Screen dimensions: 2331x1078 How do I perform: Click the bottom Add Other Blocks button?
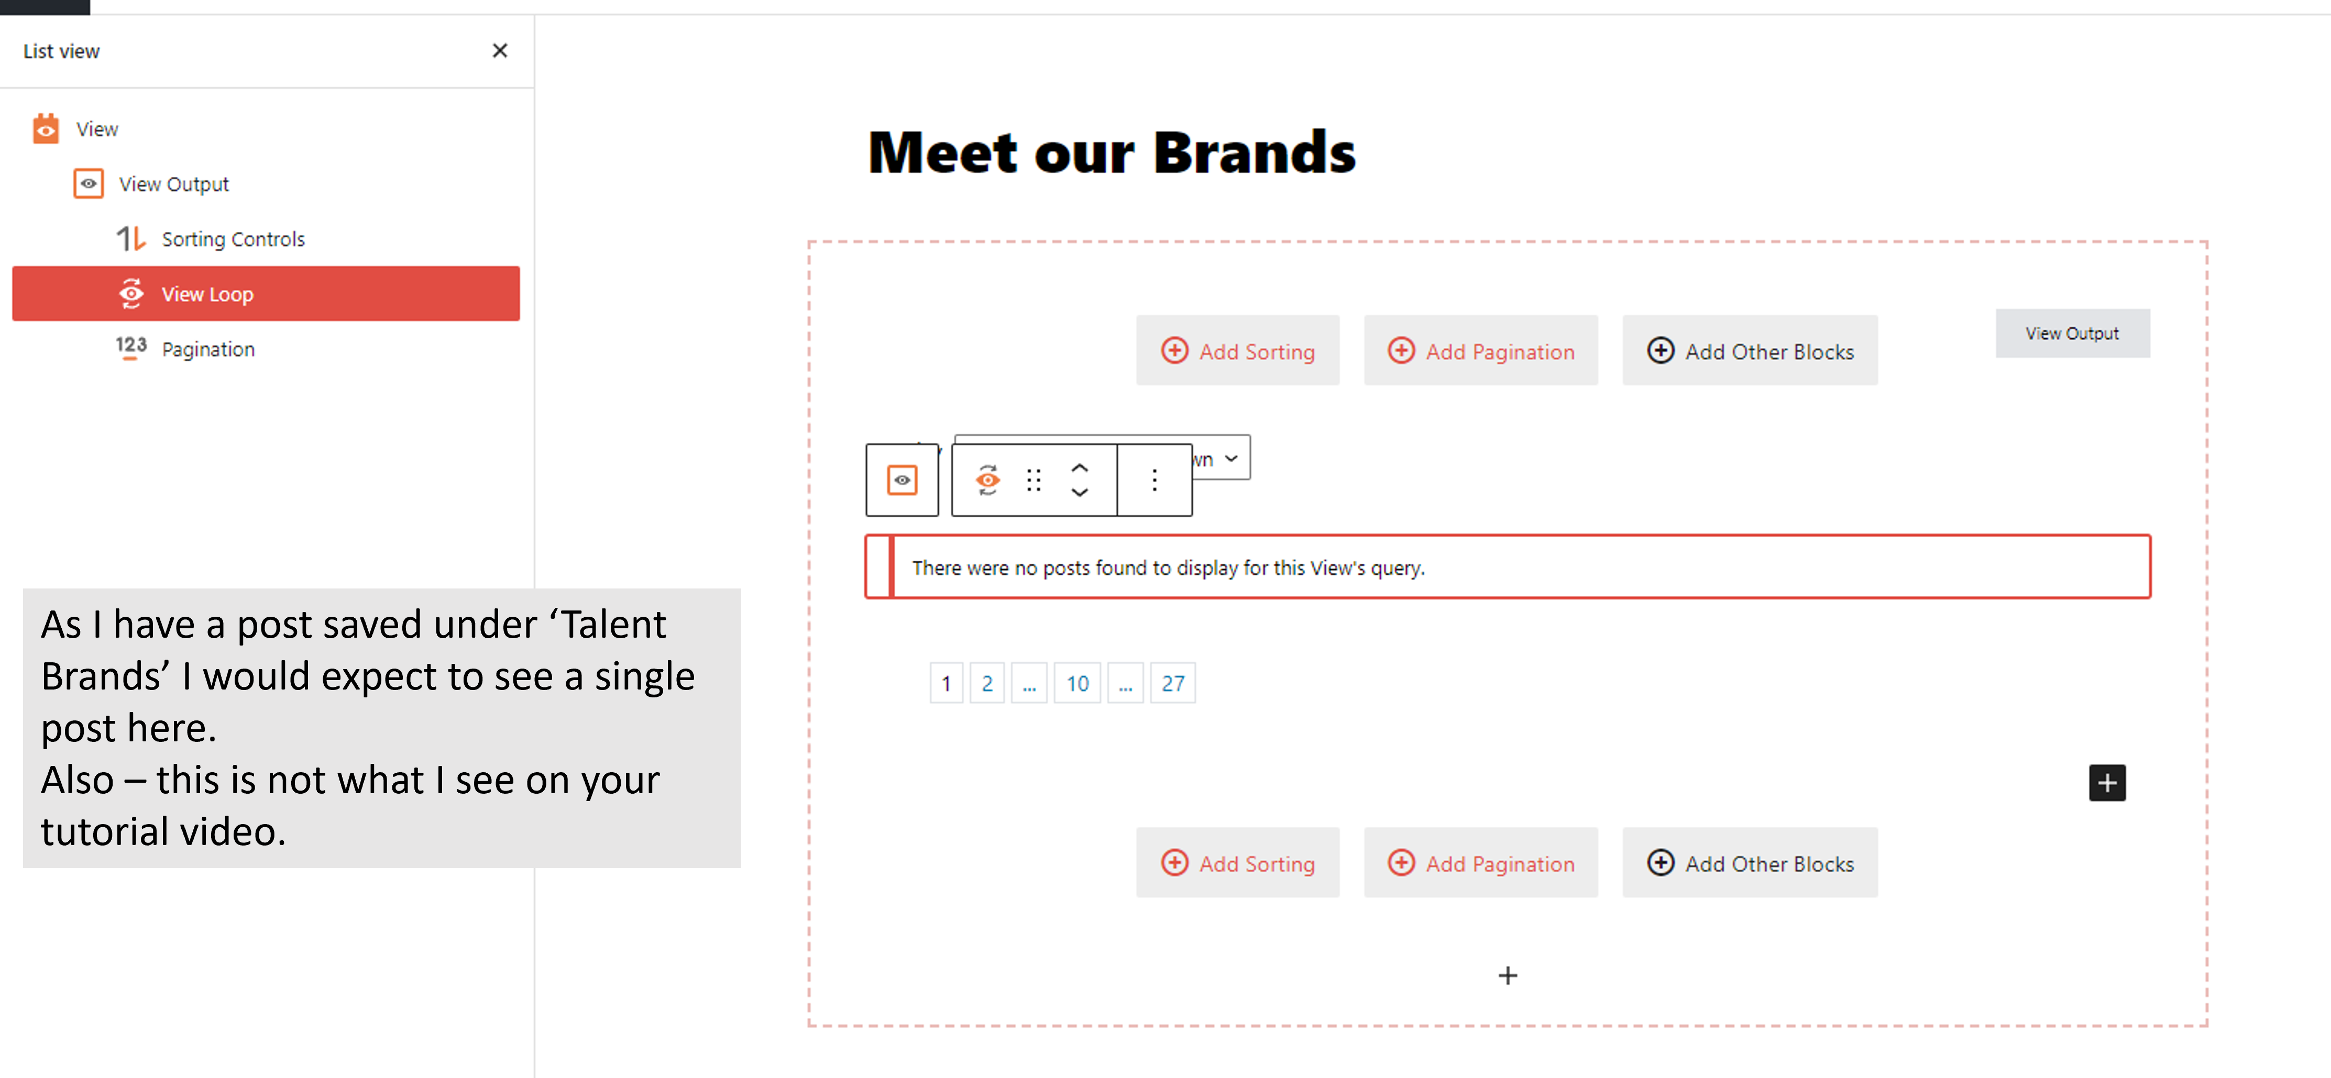[1750, 863]
